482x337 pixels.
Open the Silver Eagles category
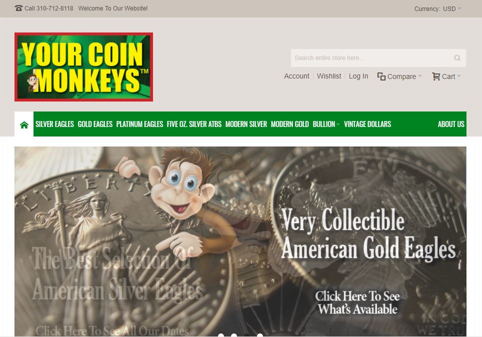(x=54, y=124)
